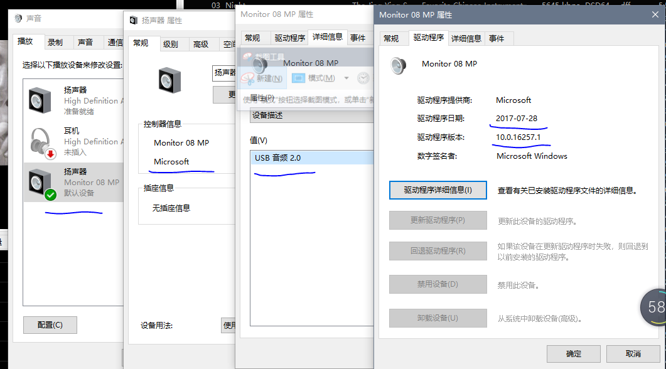
Task: Switch to the 事件 tab
Action: (496, 38)
